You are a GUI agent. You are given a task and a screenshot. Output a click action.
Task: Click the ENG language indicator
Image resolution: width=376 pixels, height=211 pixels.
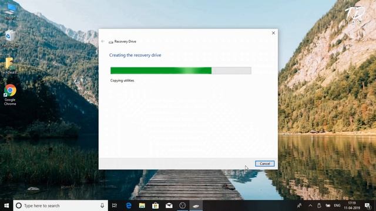(x=337, y=206)
